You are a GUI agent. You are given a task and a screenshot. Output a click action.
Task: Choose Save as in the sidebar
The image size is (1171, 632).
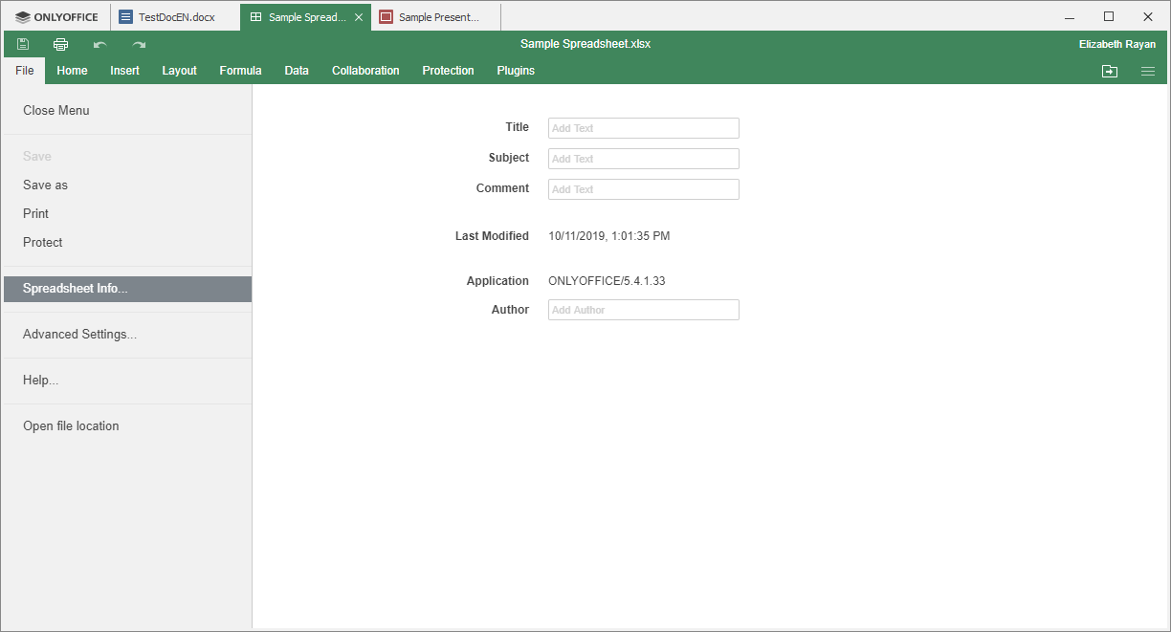coord(47,185)
